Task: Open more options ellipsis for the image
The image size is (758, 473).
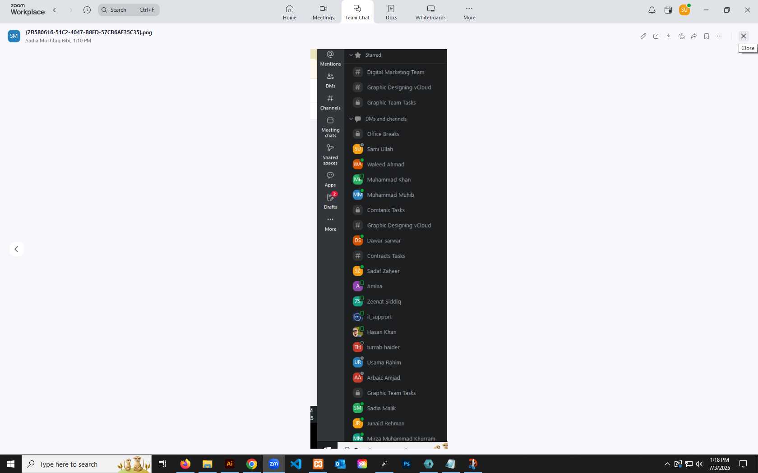Action: click(x=719, y=36)
